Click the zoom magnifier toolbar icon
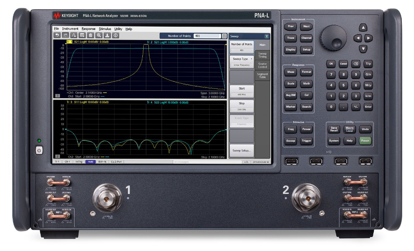This screenshot has width=414, height=251. 99,35
